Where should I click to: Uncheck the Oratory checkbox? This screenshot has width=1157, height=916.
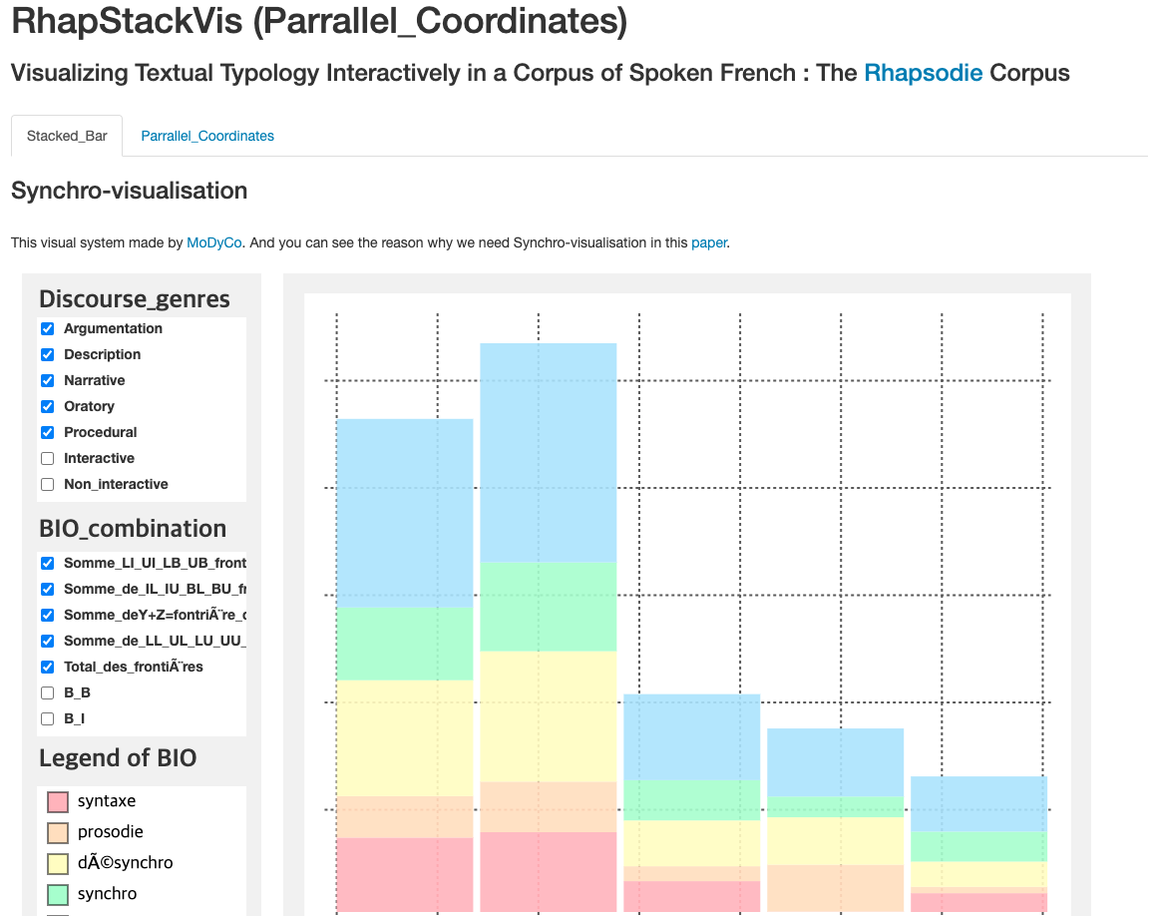[x=47, y=406]
